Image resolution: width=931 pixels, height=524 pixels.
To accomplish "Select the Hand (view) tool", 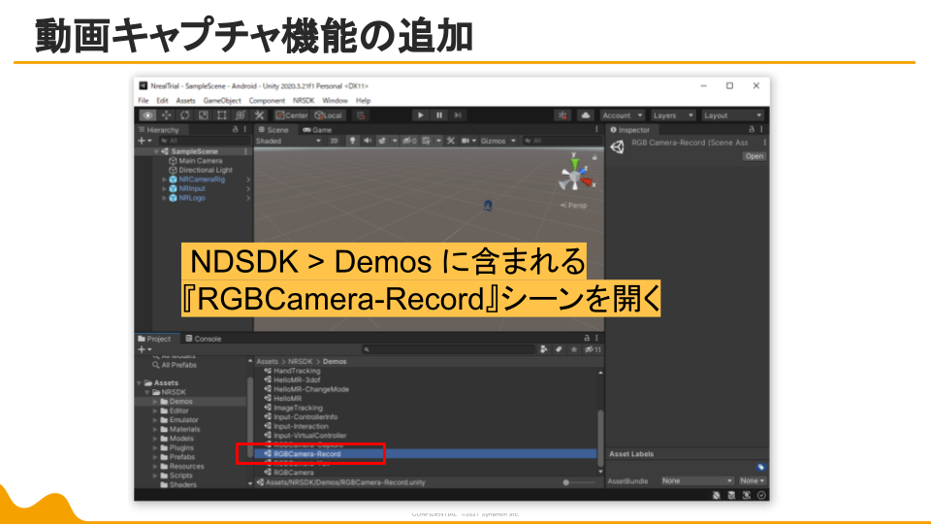I will 147,115.
